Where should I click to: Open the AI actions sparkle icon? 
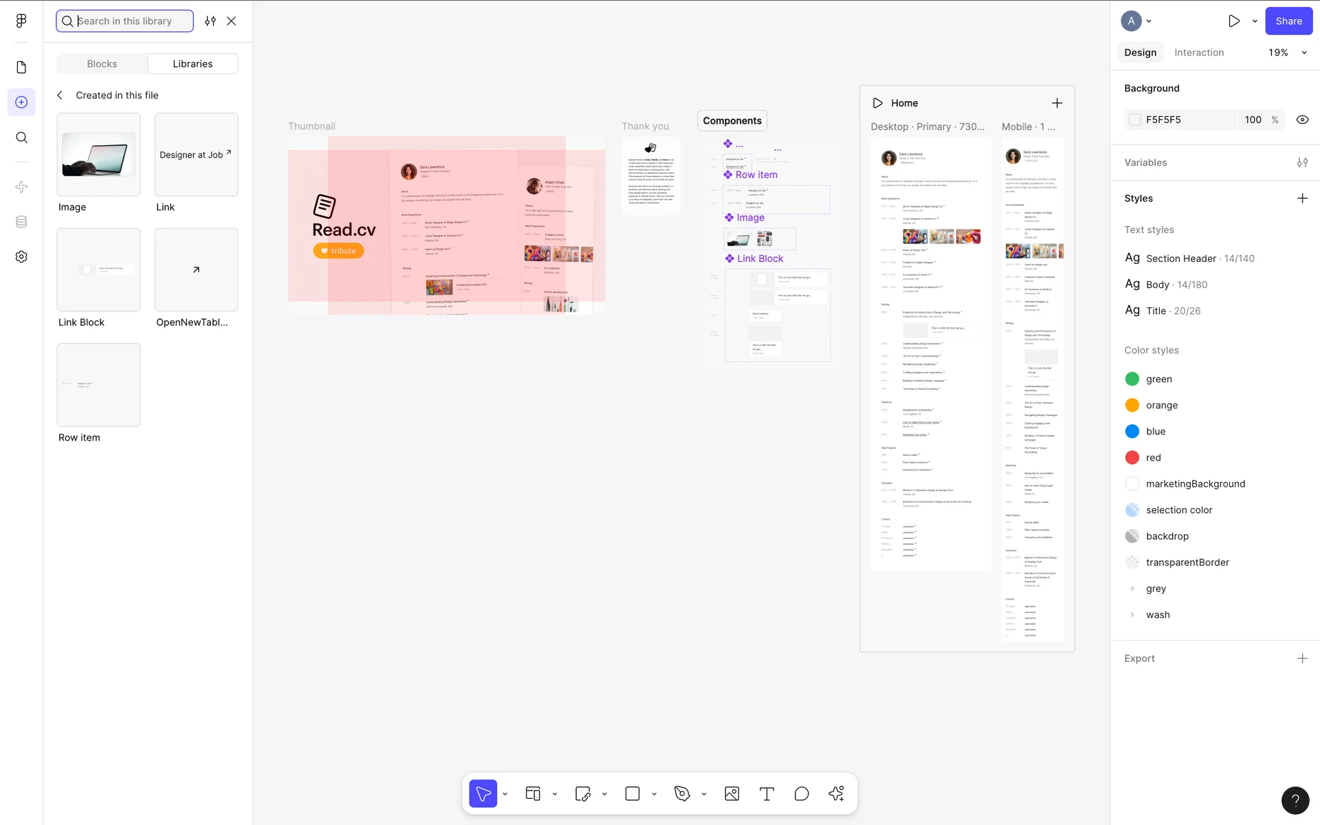[x=836, y=794]
